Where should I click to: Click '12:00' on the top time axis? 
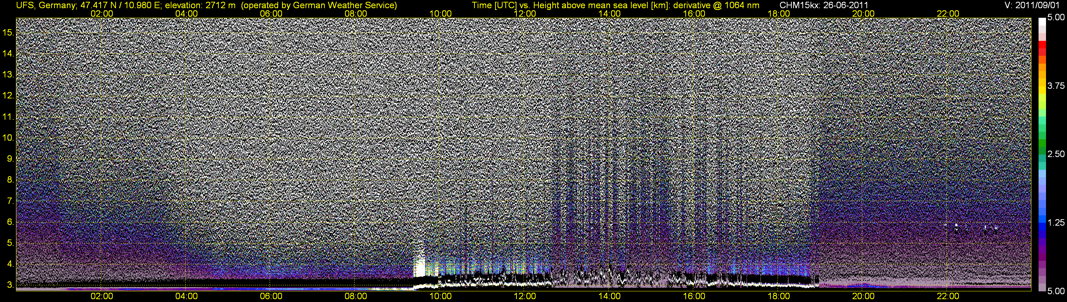[x=525, y=14]
